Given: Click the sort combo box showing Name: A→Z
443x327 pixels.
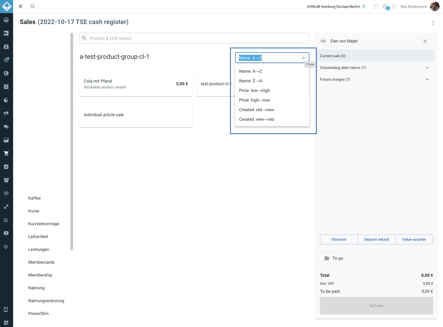Looking at the screenshot, I should 272,58.
